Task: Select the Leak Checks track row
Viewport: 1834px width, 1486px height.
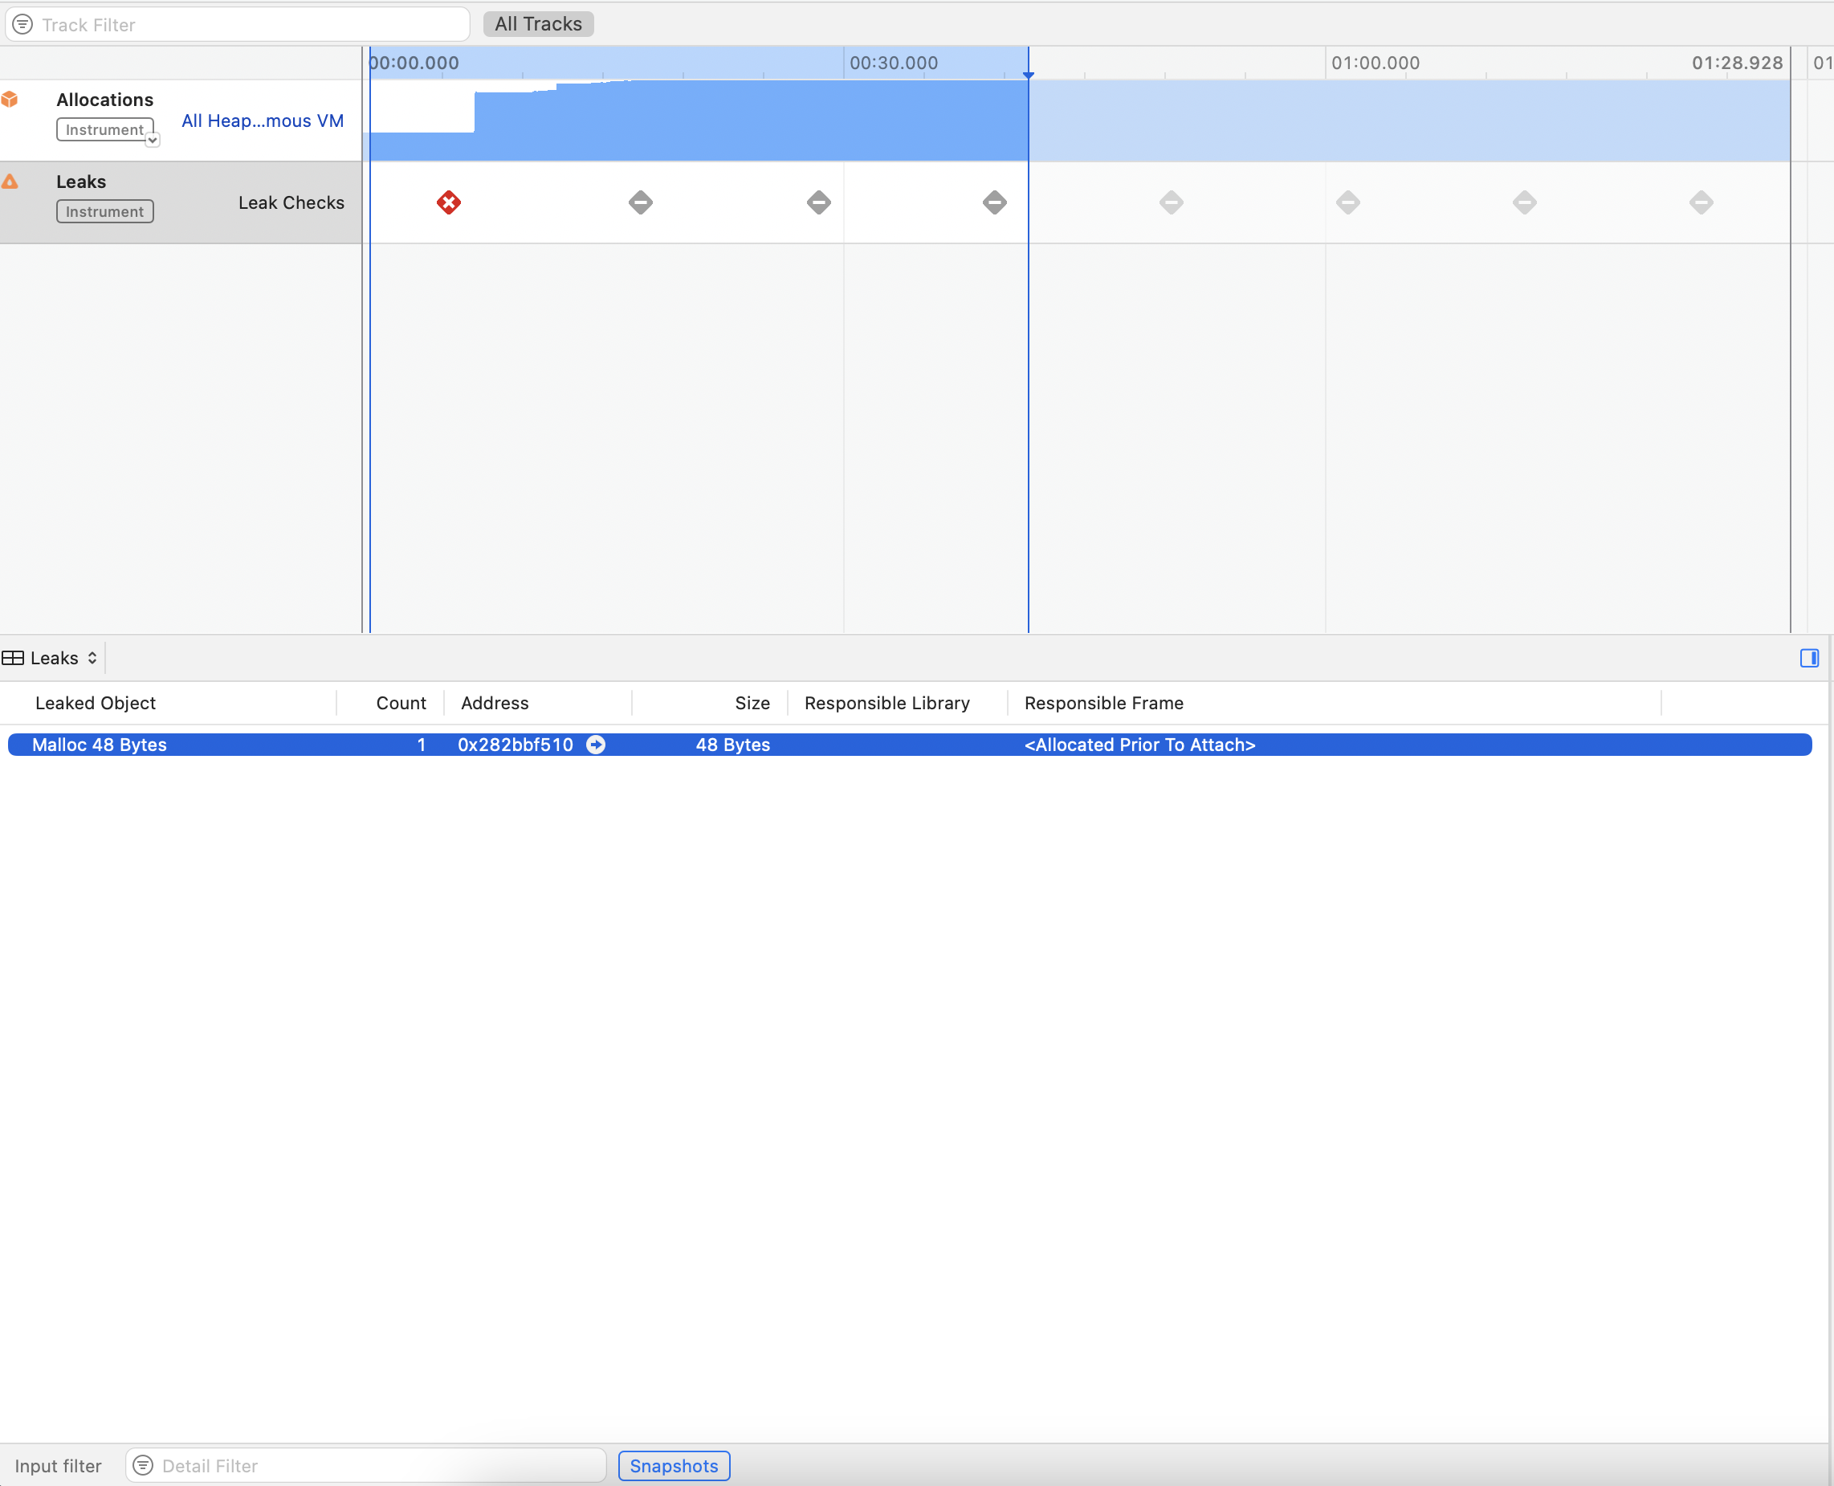Action: 291,202
